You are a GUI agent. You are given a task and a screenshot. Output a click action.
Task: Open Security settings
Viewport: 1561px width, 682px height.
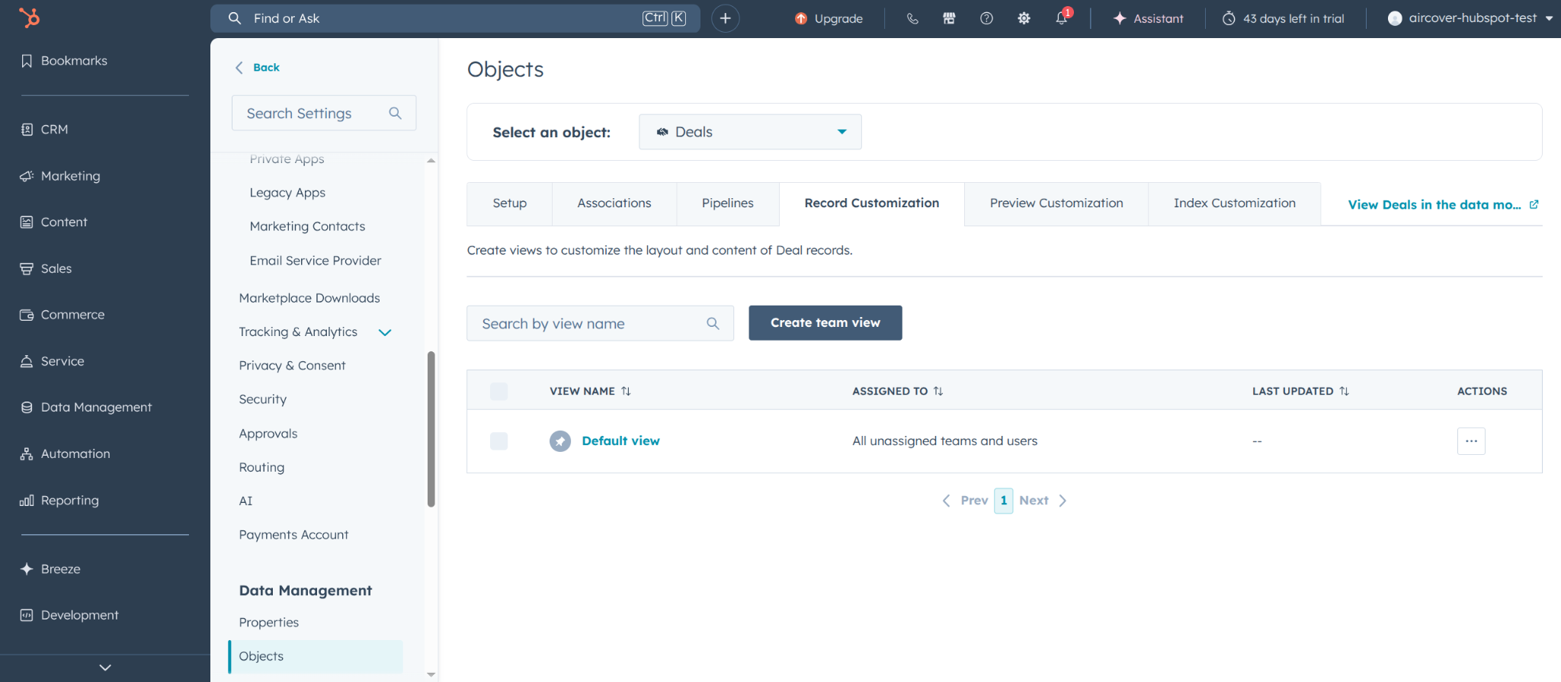263,399
